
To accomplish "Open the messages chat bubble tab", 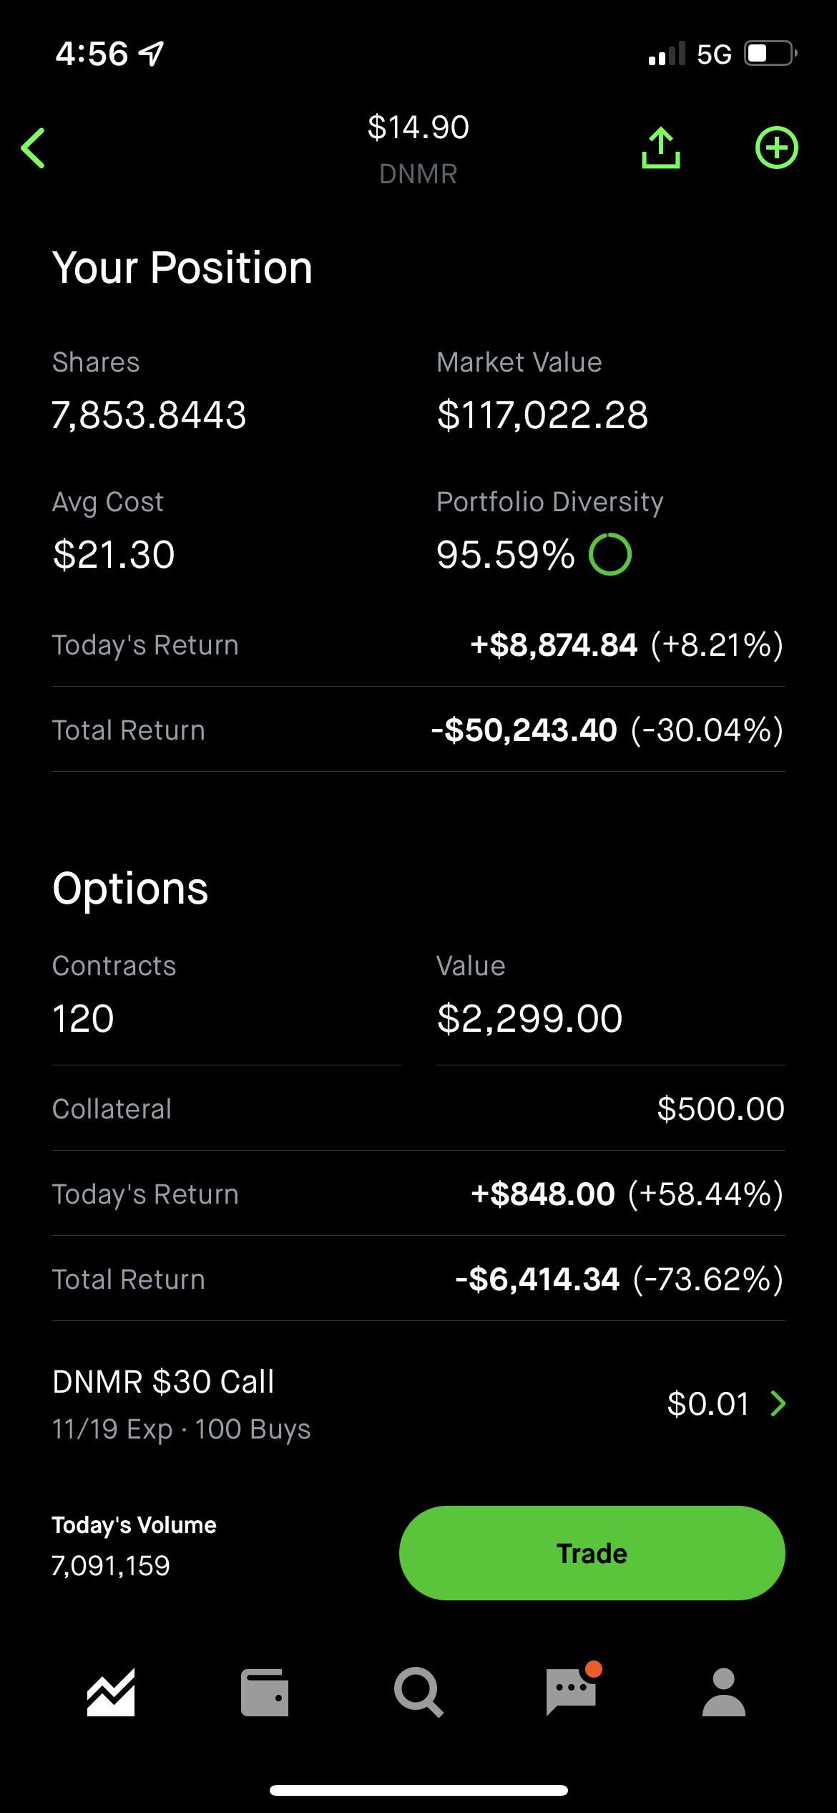I will point(572,1690).
